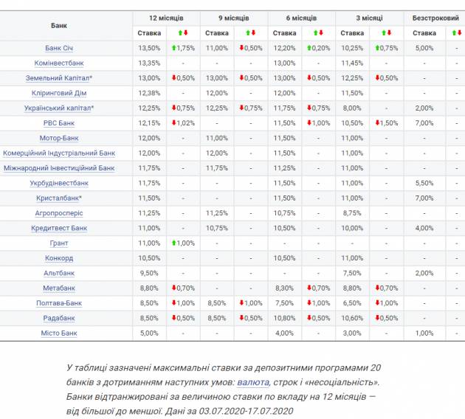Select Альтбанк 12-month rate 9,50%
465x419 pixels.
(149, 273)
